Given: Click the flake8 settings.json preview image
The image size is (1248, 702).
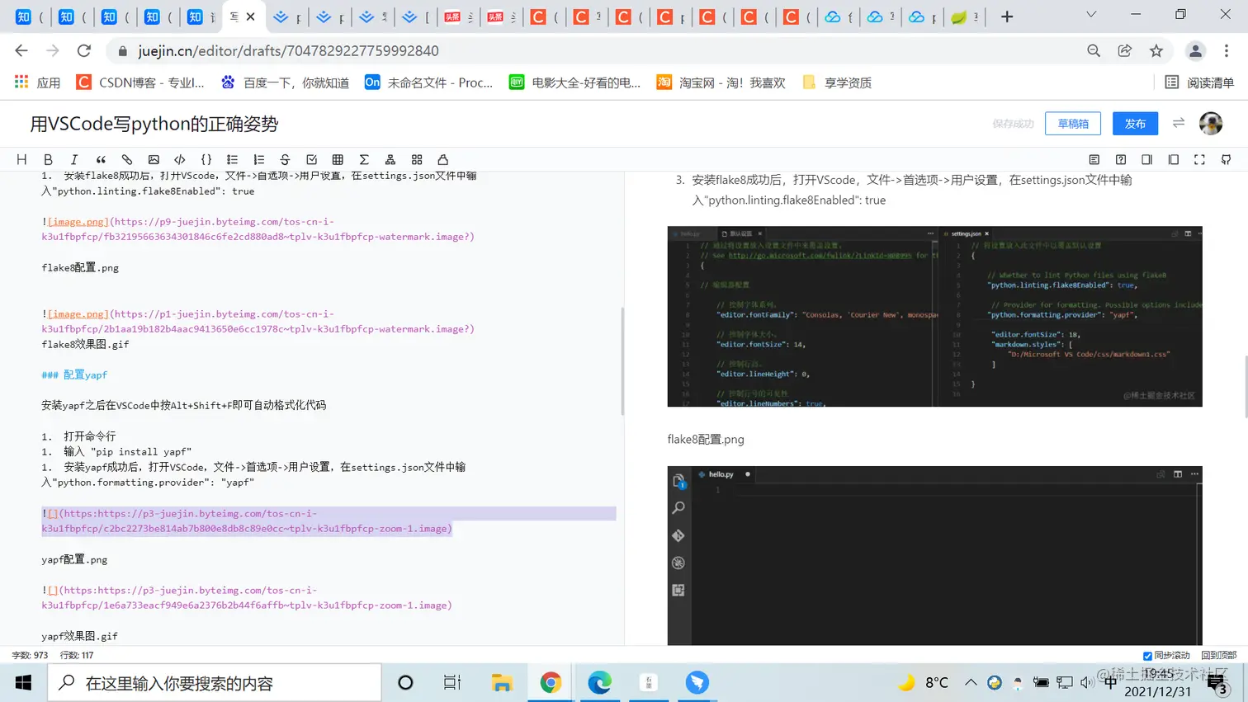Looking at the screenshot, I should (934, 317).
